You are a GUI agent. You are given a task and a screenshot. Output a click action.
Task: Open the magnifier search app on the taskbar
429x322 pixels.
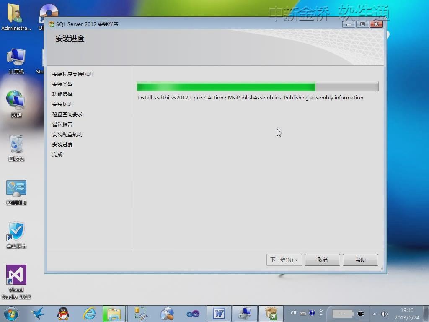pos(167,314)
